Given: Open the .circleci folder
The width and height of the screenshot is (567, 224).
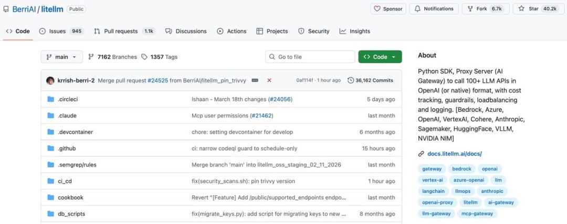Looking at the screenshot, I should click(x=68, y=99).
